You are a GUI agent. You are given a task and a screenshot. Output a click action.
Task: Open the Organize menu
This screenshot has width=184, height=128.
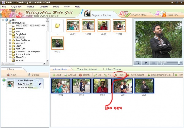(17, 6)
